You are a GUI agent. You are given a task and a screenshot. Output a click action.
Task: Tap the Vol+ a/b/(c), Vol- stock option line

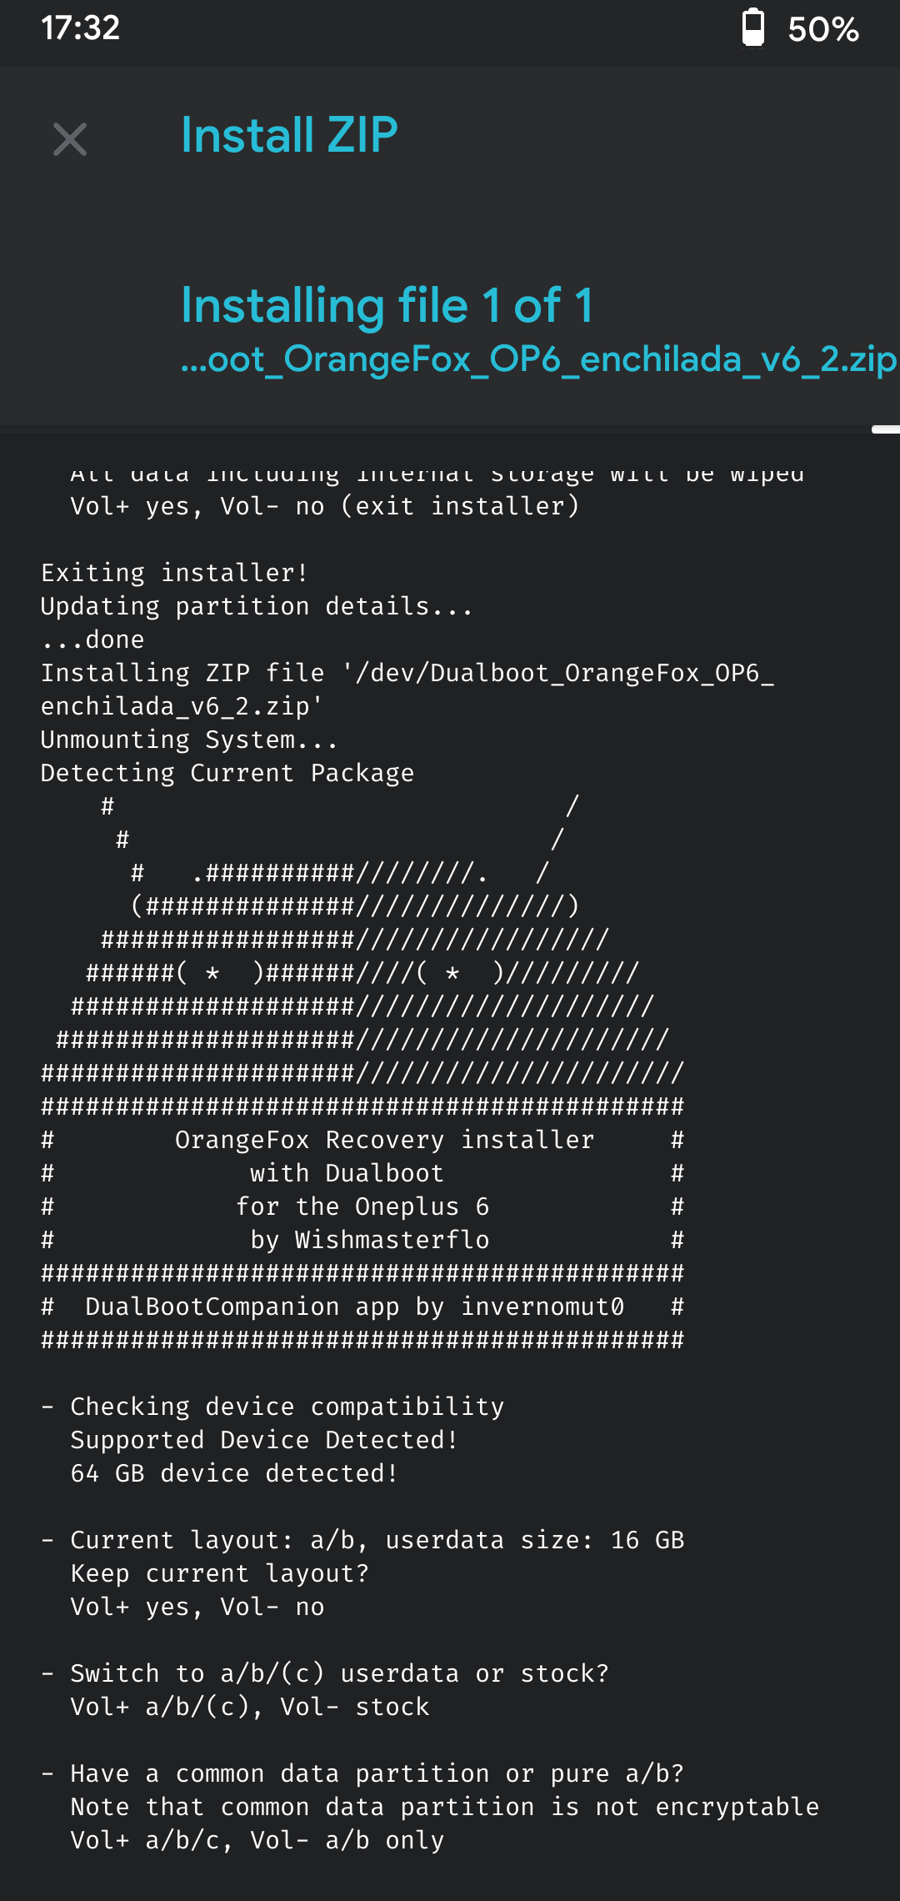coord(250,1707)
